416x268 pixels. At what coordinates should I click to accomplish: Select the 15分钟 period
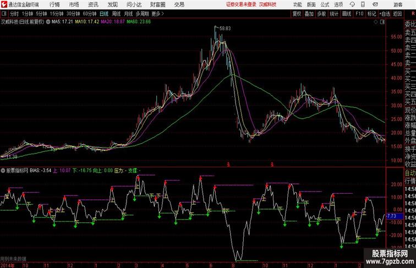tap(57, 14)
